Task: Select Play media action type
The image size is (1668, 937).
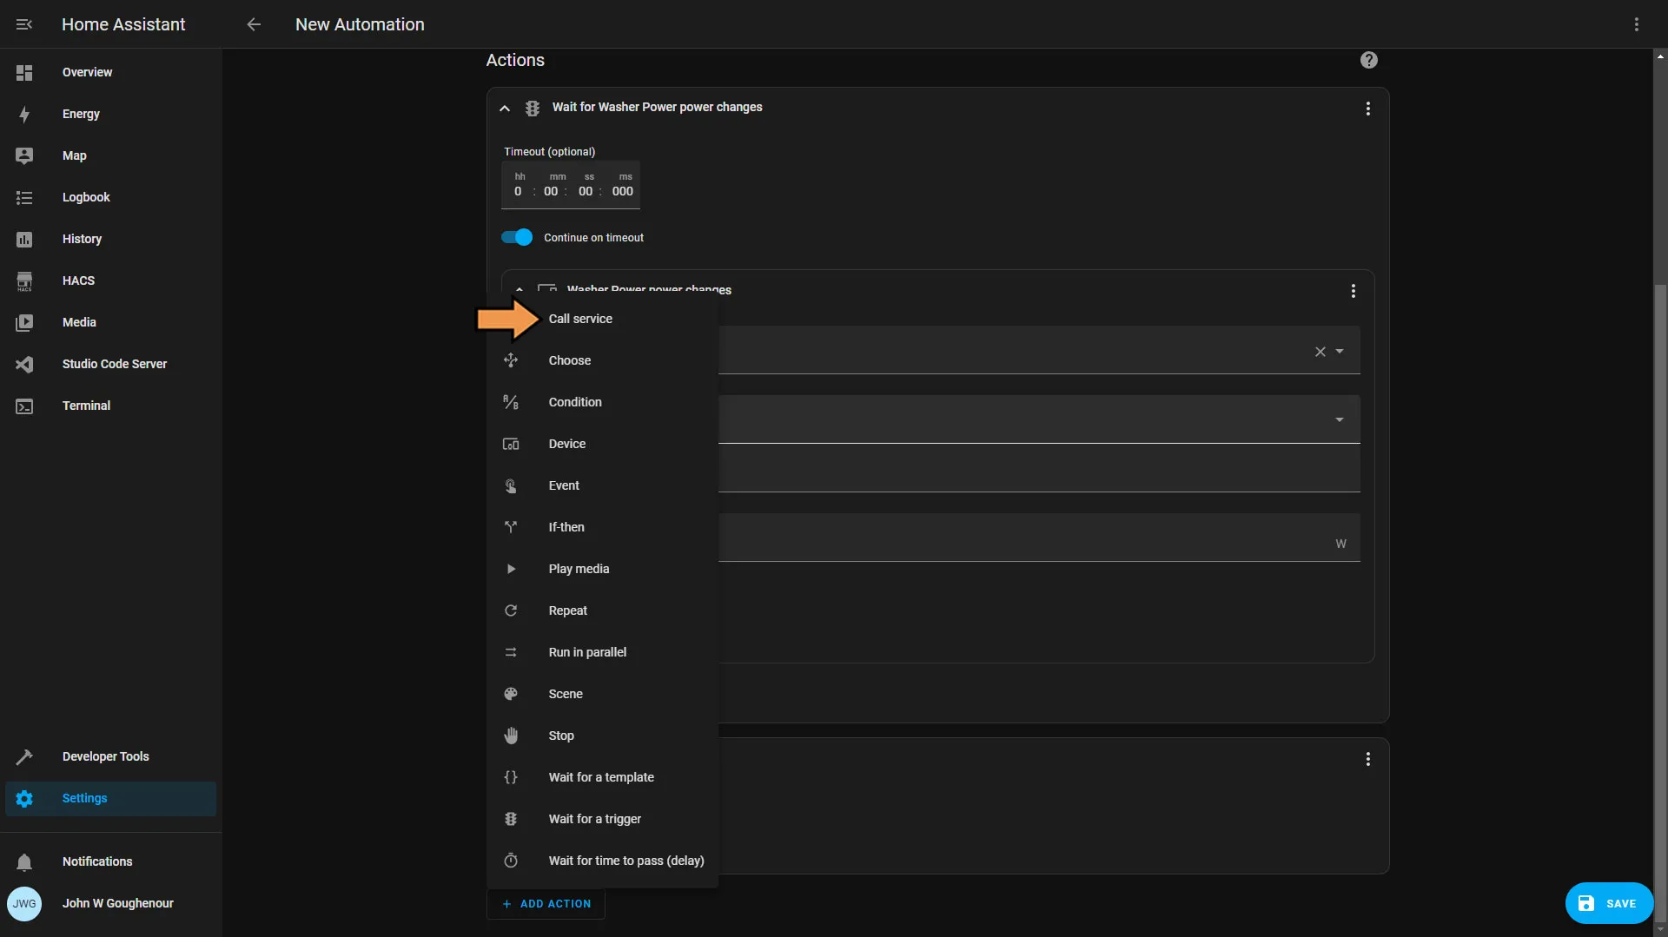Action: point(603,569)
